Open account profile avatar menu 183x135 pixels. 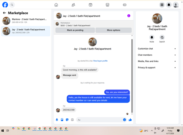176,5
